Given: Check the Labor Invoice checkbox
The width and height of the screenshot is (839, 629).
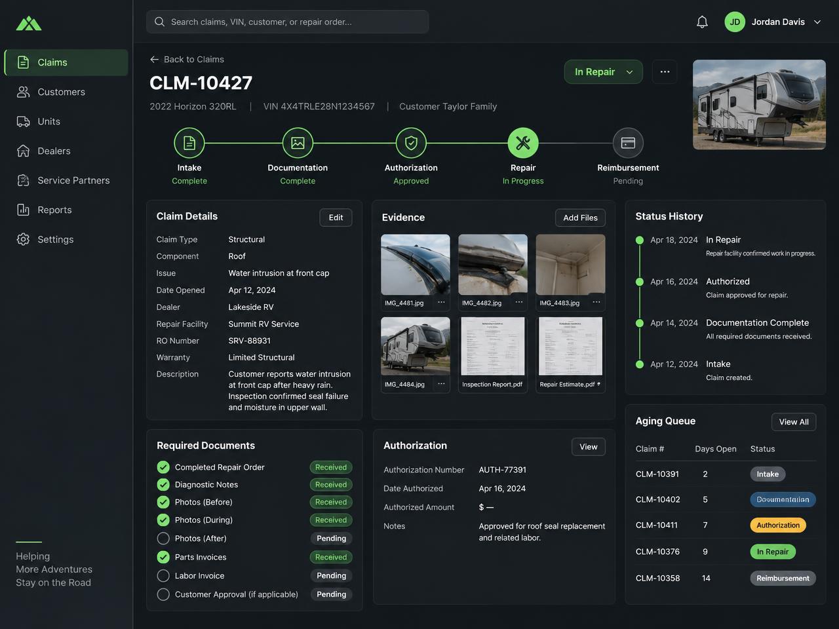Looking at the screenshot, I should [x=163, y=576].
